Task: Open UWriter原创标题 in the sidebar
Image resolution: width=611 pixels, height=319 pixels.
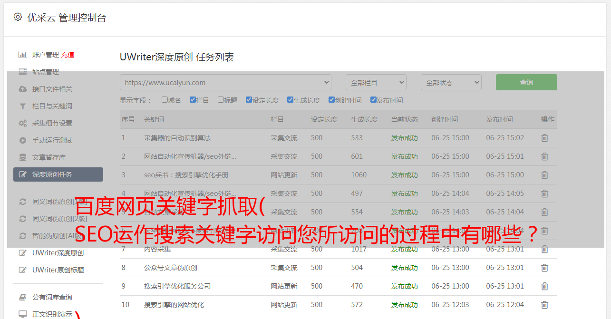Action: click(x=58, y=270)
